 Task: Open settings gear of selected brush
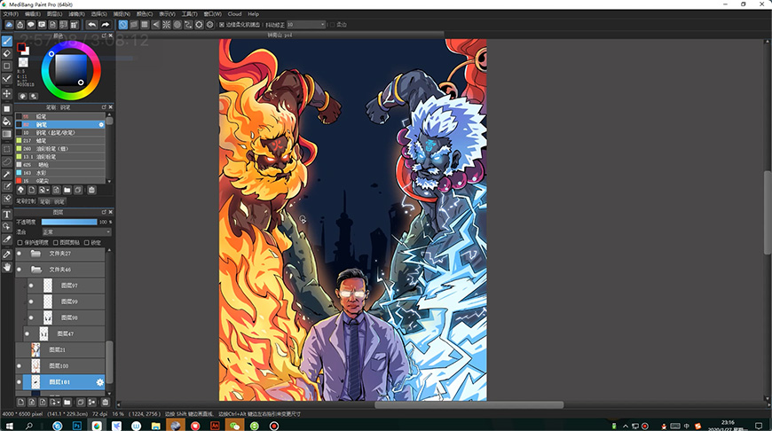pos(101,124)
